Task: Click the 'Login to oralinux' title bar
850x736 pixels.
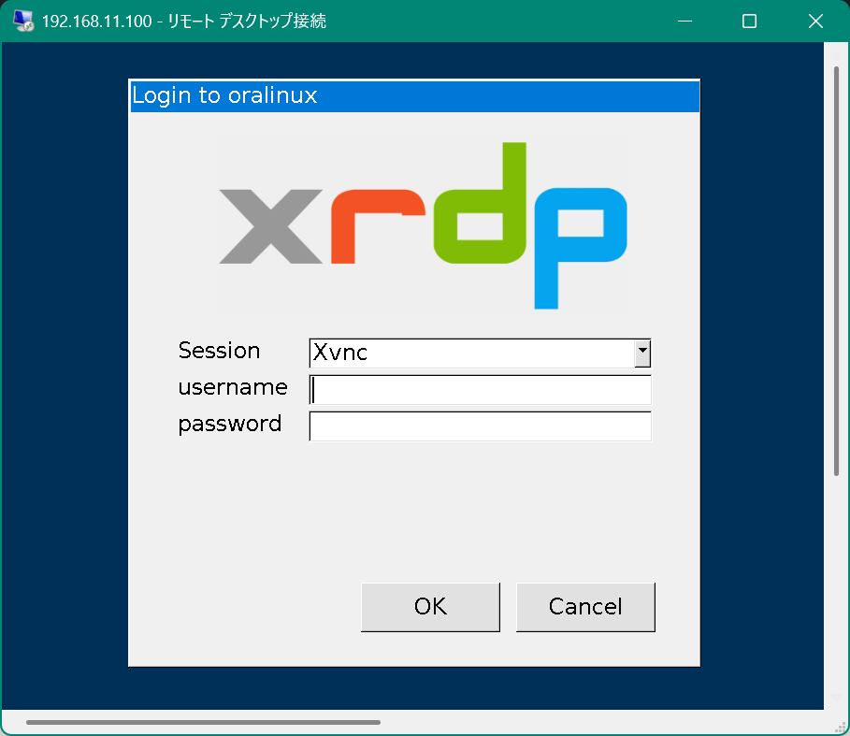Action: pyautogui.click(x=414, y=95)
